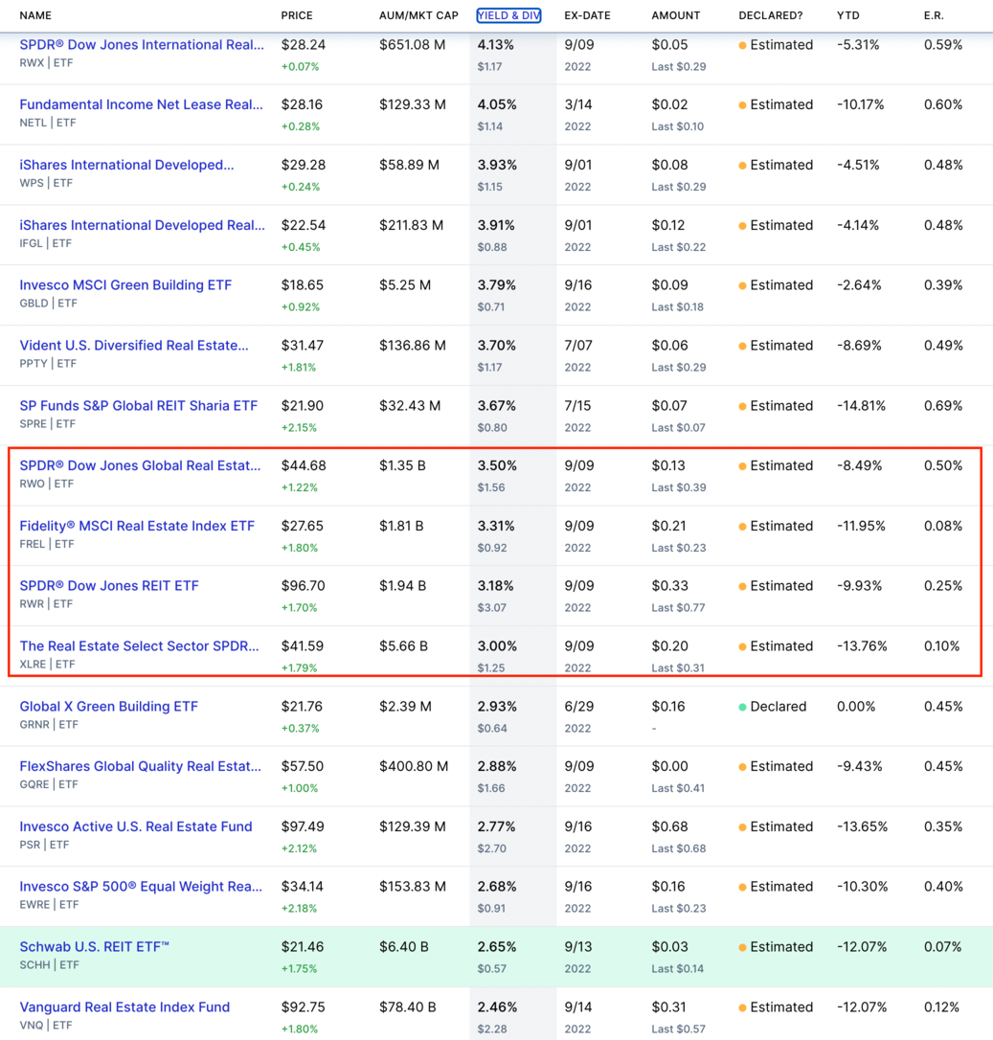Click the Ex-Date column header
The width and height of the screenshot is (993, 1040).
click(x=587, y=15)
